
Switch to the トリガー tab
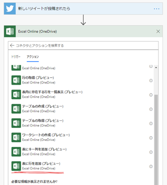[16, 57]
